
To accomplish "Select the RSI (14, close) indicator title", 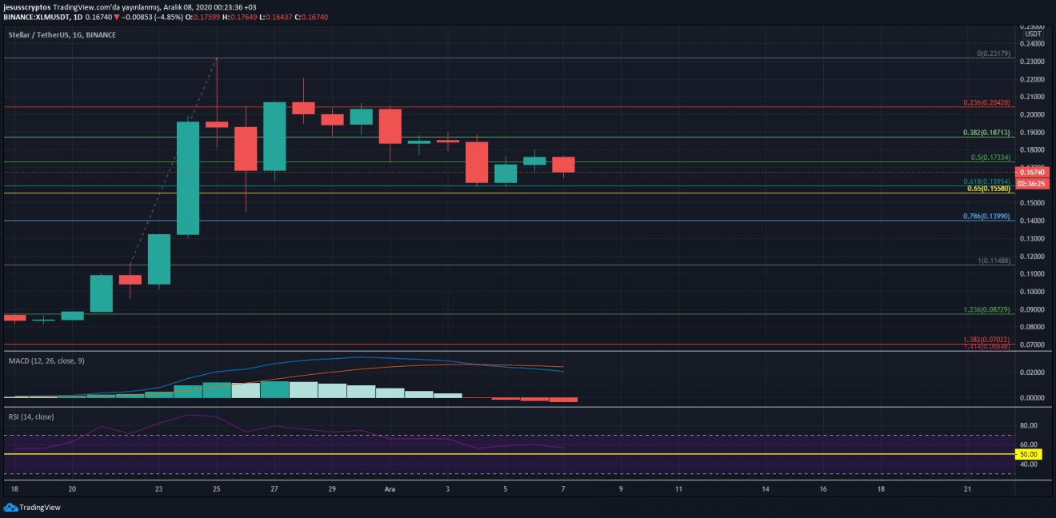I will (30, 417).
